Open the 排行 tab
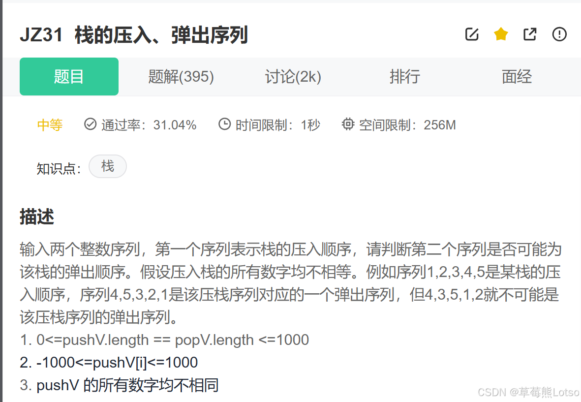Viewport: 581px width, 402px height. coord(404,76)
